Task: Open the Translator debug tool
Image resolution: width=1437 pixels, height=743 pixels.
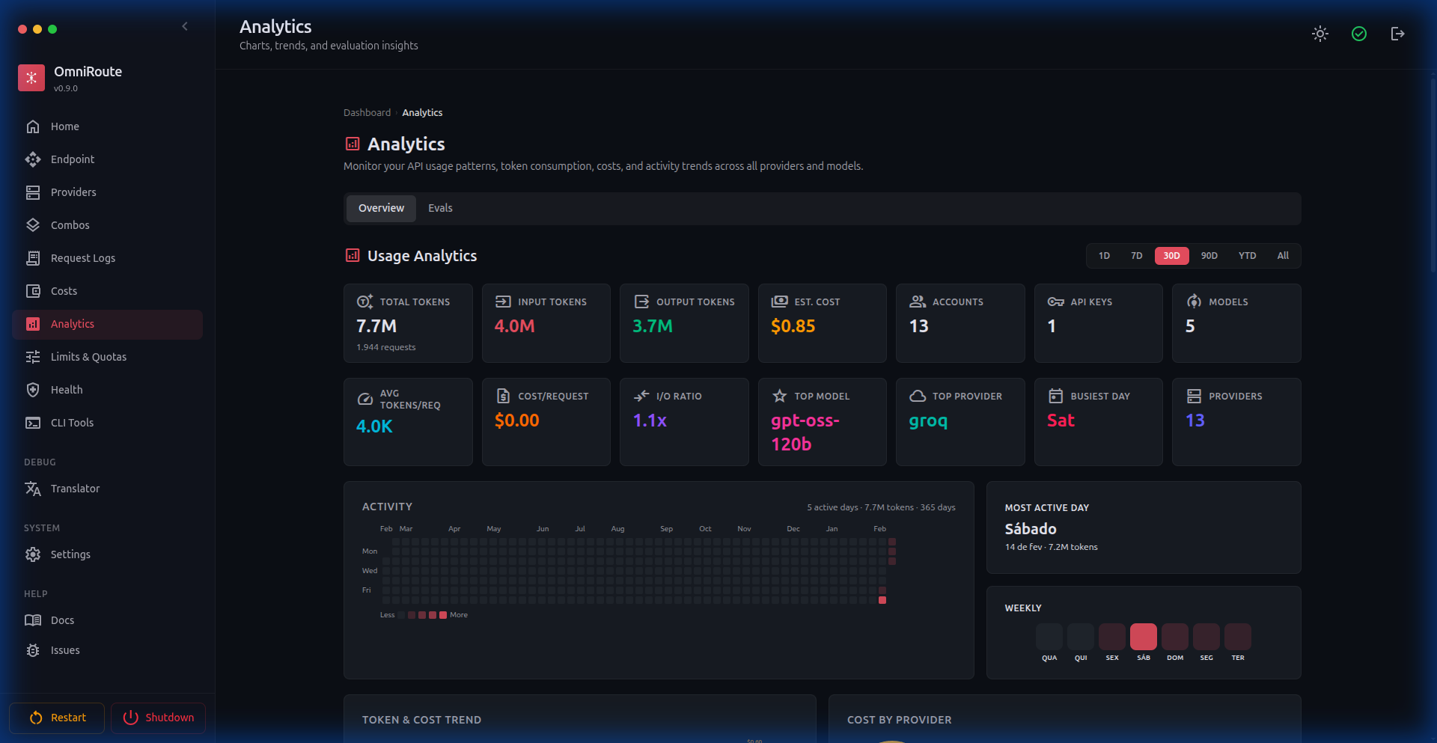Action: coord(75,489)
